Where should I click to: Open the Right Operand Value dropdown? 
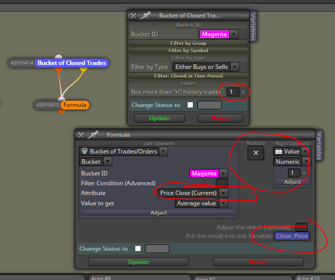pyautogui.click(x=306, y=151)
